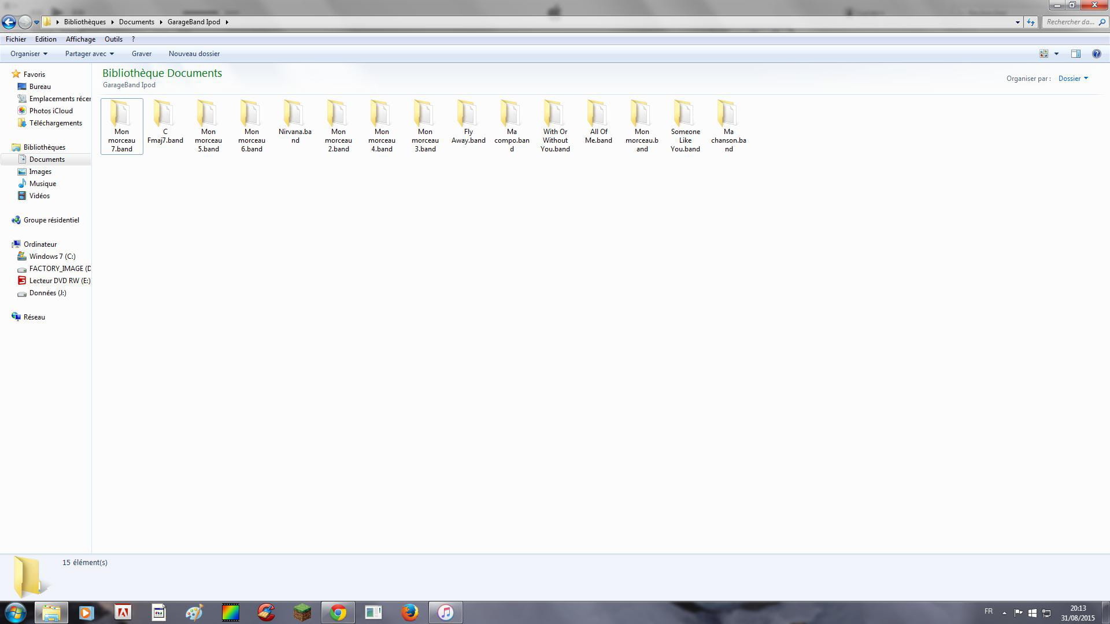
Task: Open the Dossier arrangement dropdown
Action: (x=1073, y=79)
